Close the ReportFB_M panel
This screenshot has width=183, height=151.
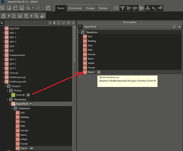(174, 27)
